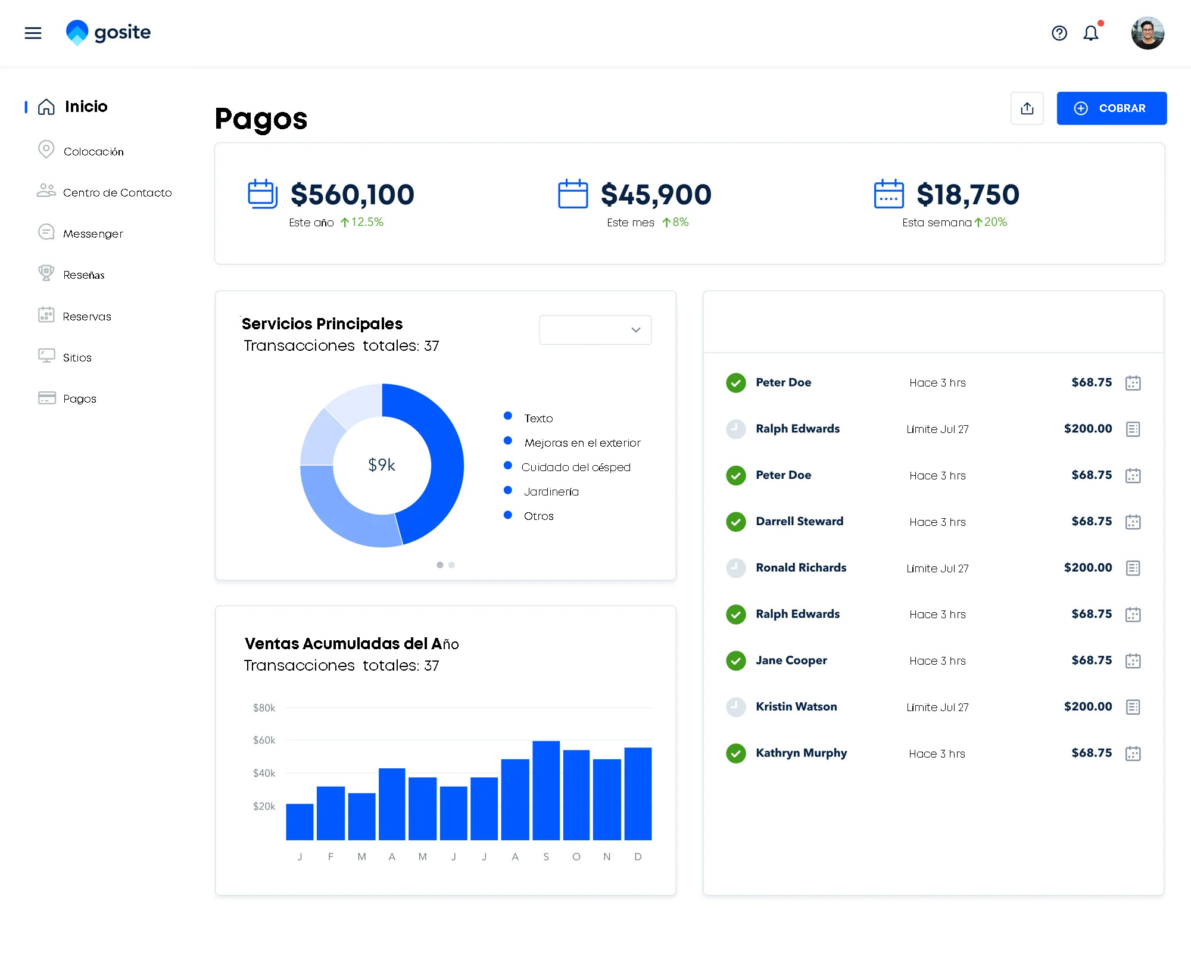Viewport: 1191px width, 966px height.
Task: Open Pagos link in the sidebar
Action: (x=79, y=398)
